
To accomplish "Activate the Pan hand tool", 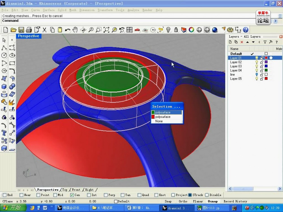I will pyautogui.click(x=75, y=30).
